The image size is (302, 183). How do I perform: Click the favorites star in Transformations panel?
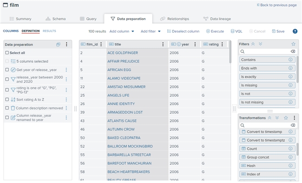pos(286,118)
